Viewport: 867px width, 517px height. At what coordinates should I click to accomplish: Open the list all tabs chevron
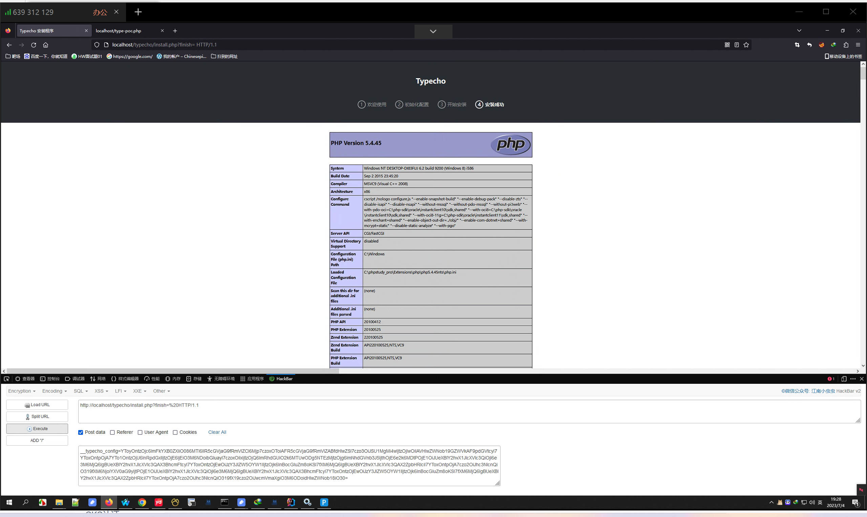click(x=799, y=31)
